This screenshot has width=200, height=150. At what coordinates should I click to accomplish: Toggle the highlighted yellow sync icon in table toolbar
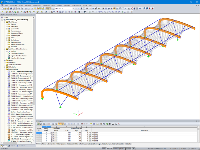pos(59,124)
